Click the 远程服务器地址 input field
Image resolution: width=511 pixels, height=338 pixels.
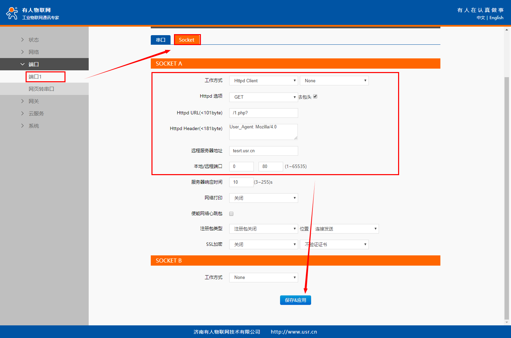pyautogui.click(x=263, y=151)
